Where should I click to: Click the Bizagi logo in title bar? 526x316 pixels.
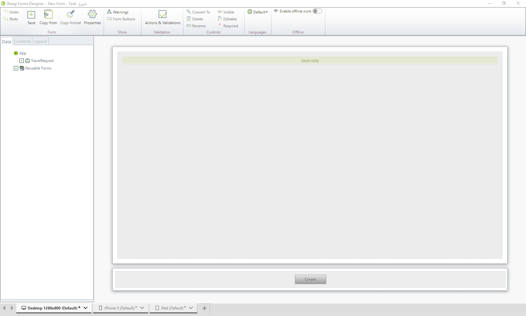click(x=3, y=3)
